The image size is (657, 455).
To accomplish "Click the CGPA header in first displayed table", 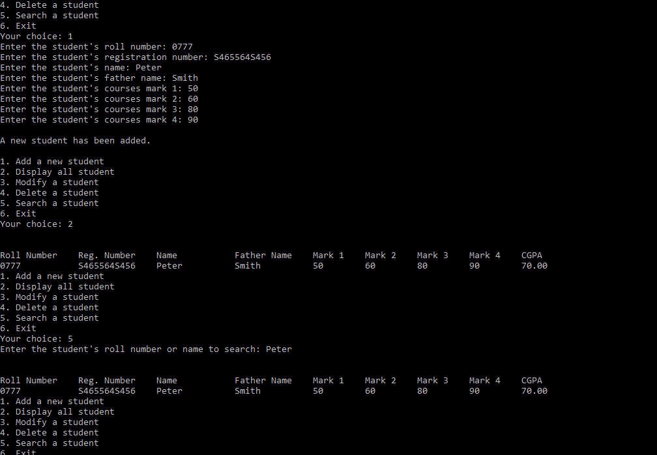I will coord(532,256).
